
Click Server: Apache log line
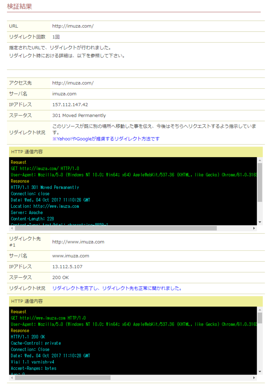(27, 212)
